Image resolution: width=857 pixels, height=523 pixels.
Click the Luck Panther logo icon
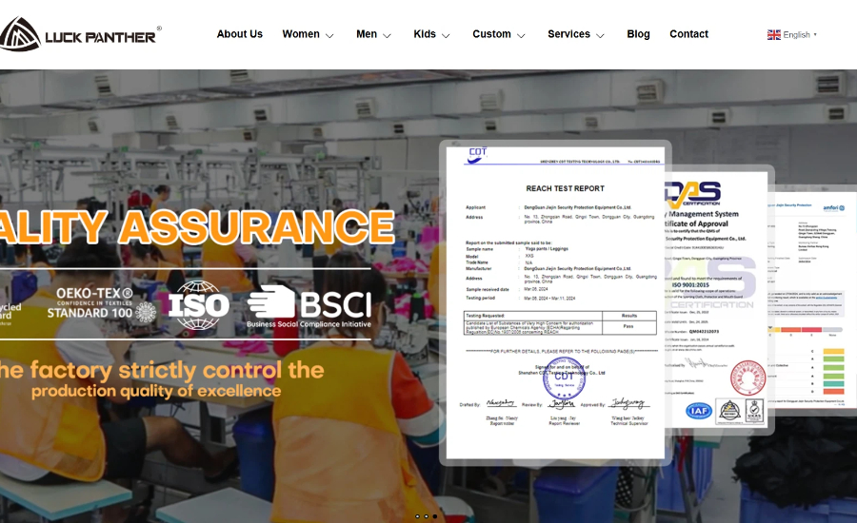[x=20, y=34]
